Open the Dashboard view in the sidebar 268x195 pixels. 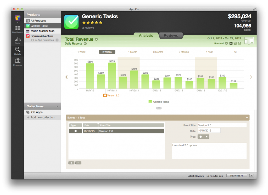(18, 29)
